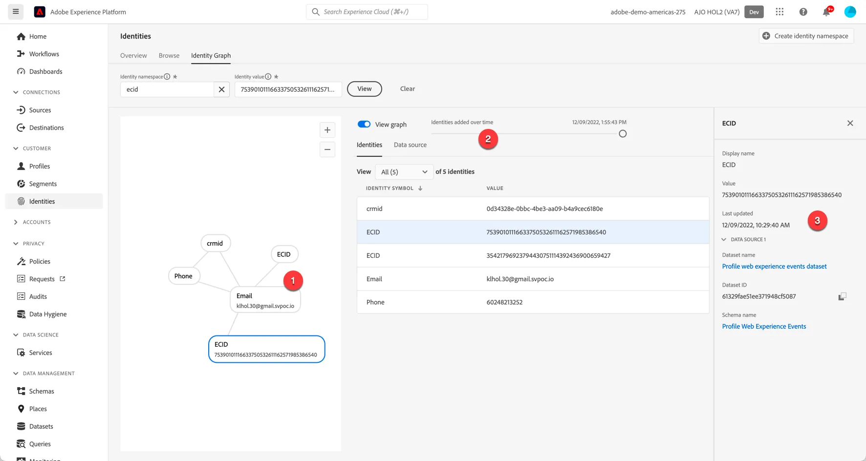The height and width of the screenshot is (461, 866).
Task: Collapse the Customer section
Action: pos(16,148)
